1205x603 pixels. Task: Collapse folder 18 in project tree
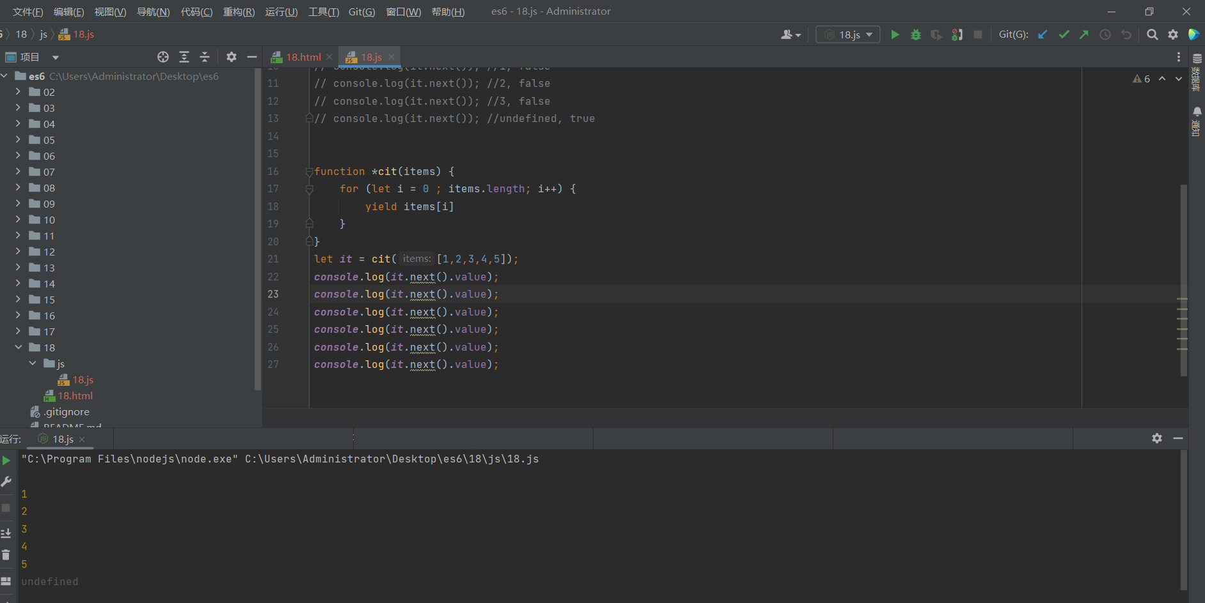[x=18, y=347]
